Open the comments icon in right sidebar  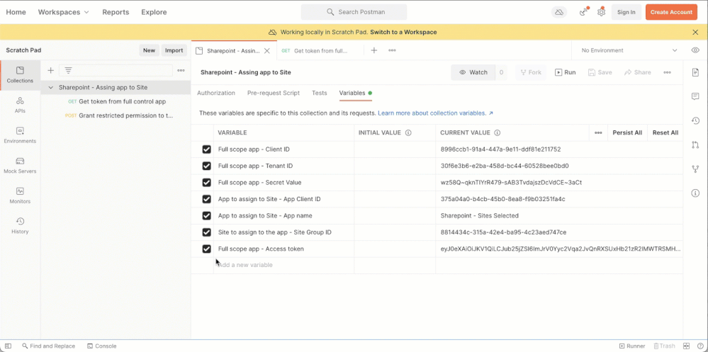click(x=695, y=96)
